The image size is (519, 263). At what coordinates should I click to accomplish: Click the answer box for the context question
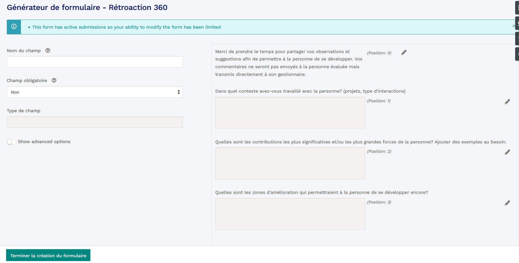coord(290,113)
